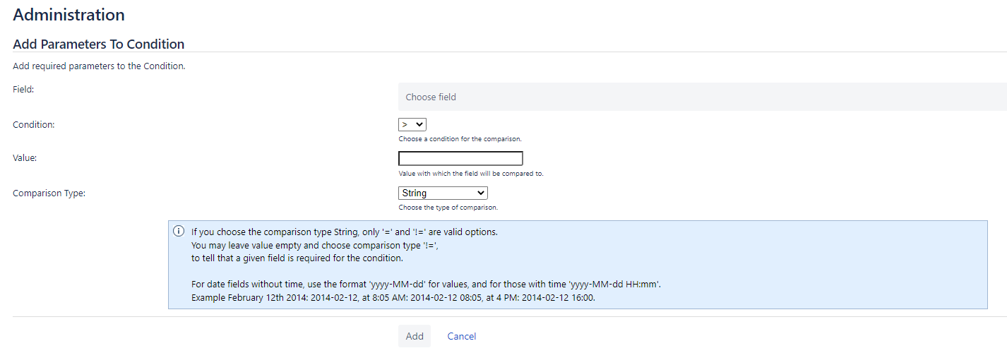Cancel adding parameters via the Cancel link
1007x353 pixels.
[462, 336]
